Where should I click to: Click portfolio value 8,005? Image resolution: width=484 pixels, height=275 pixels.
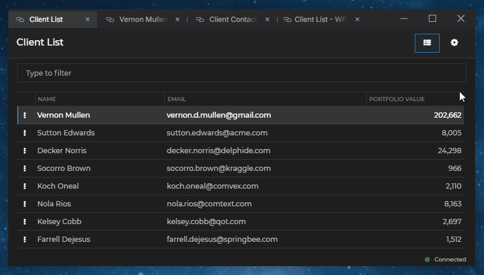coord(451,133)
